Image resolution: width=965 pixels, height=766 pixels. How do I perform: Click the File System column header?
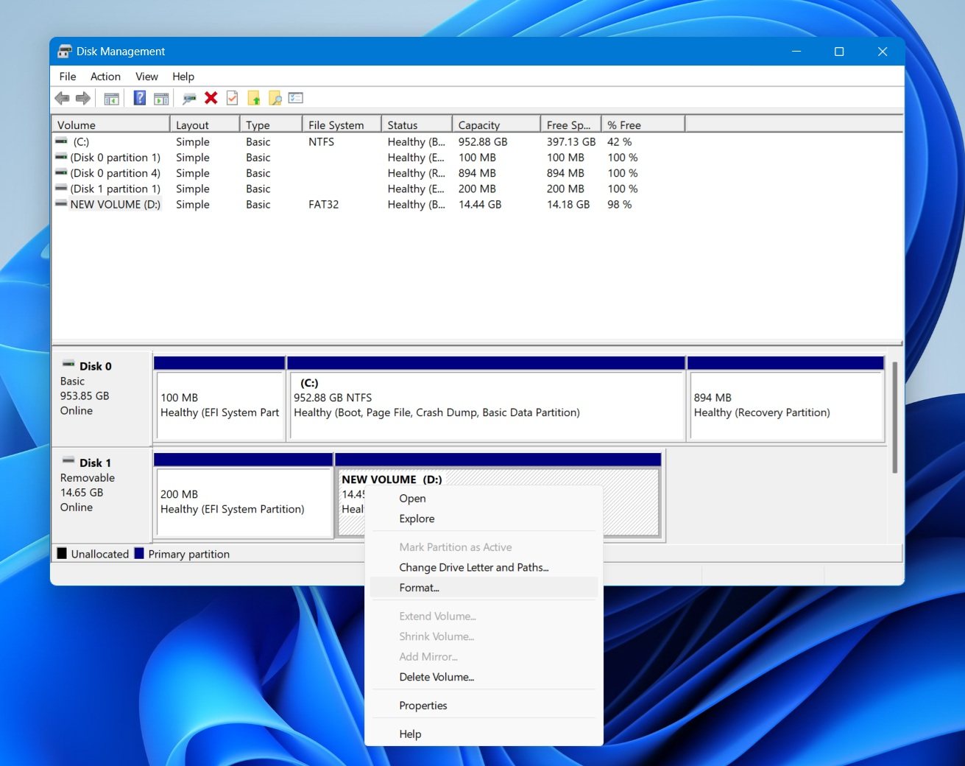click(x=342, y=124)
